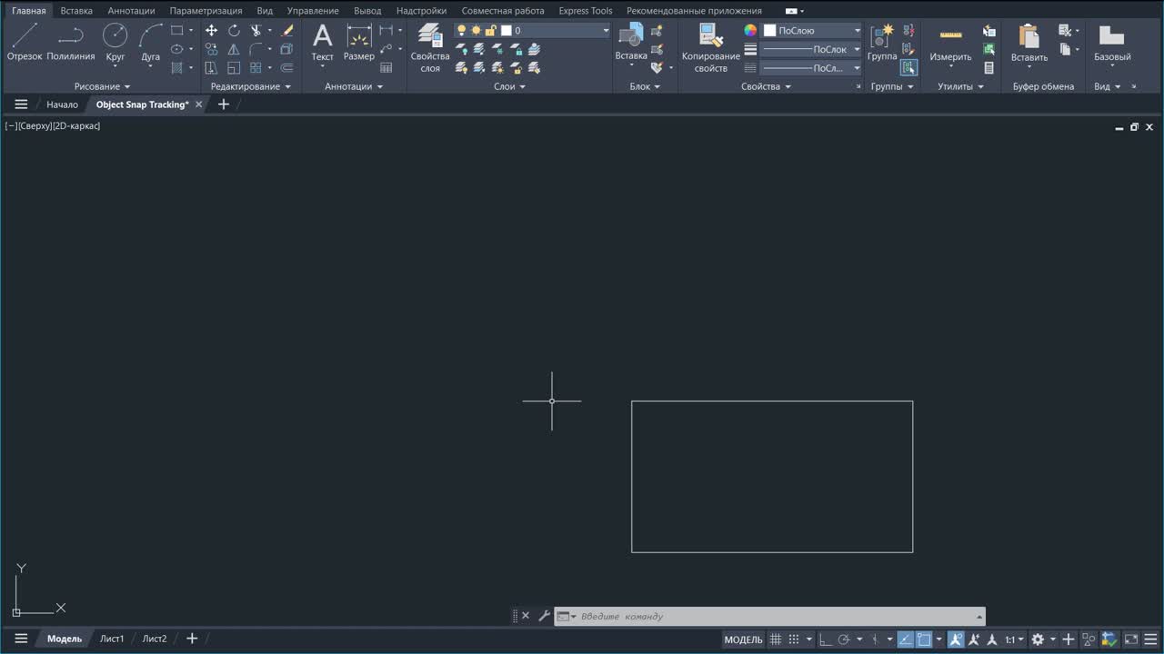The height and width of the screenshot is (654, 1164).
Task: Select the Trim scissors tool
Action: click(256, 31)
